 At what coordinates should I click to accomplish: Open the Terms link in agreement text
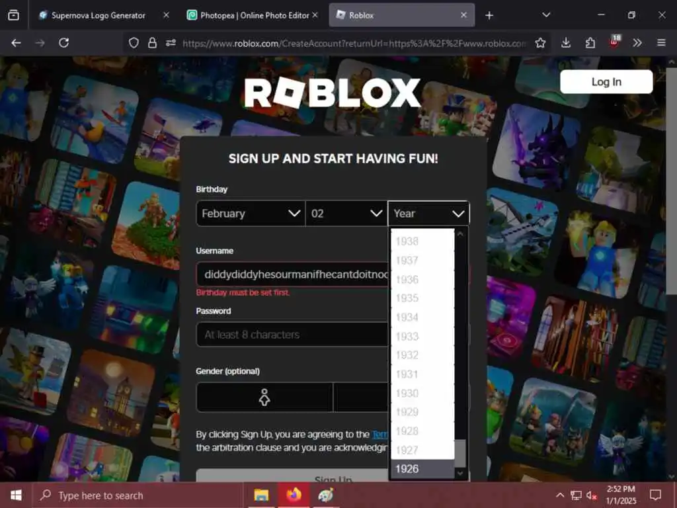pyautogui.click(x=380, y=434)
